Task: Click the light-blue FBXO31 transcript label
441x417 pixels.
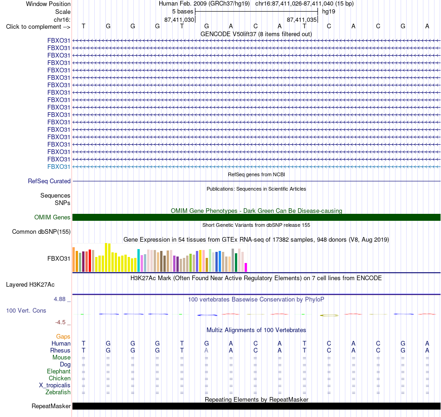Action: (58, 167)
